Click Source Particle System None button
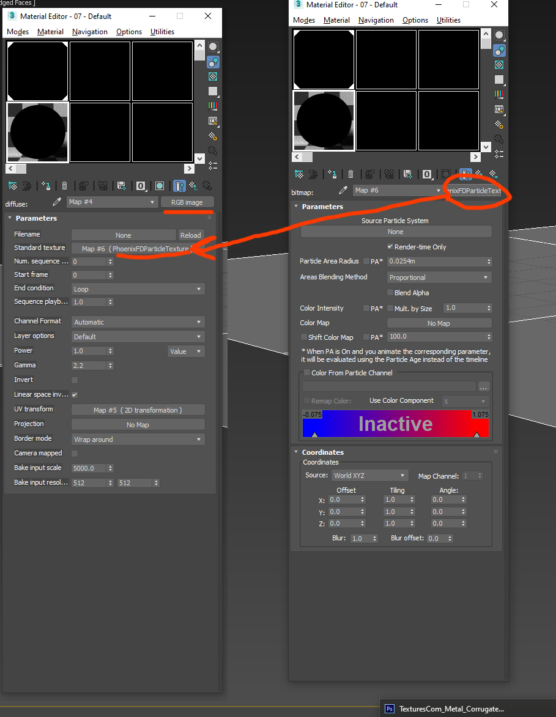The width and height of the screenshot is (556, 717). point(396,232)
